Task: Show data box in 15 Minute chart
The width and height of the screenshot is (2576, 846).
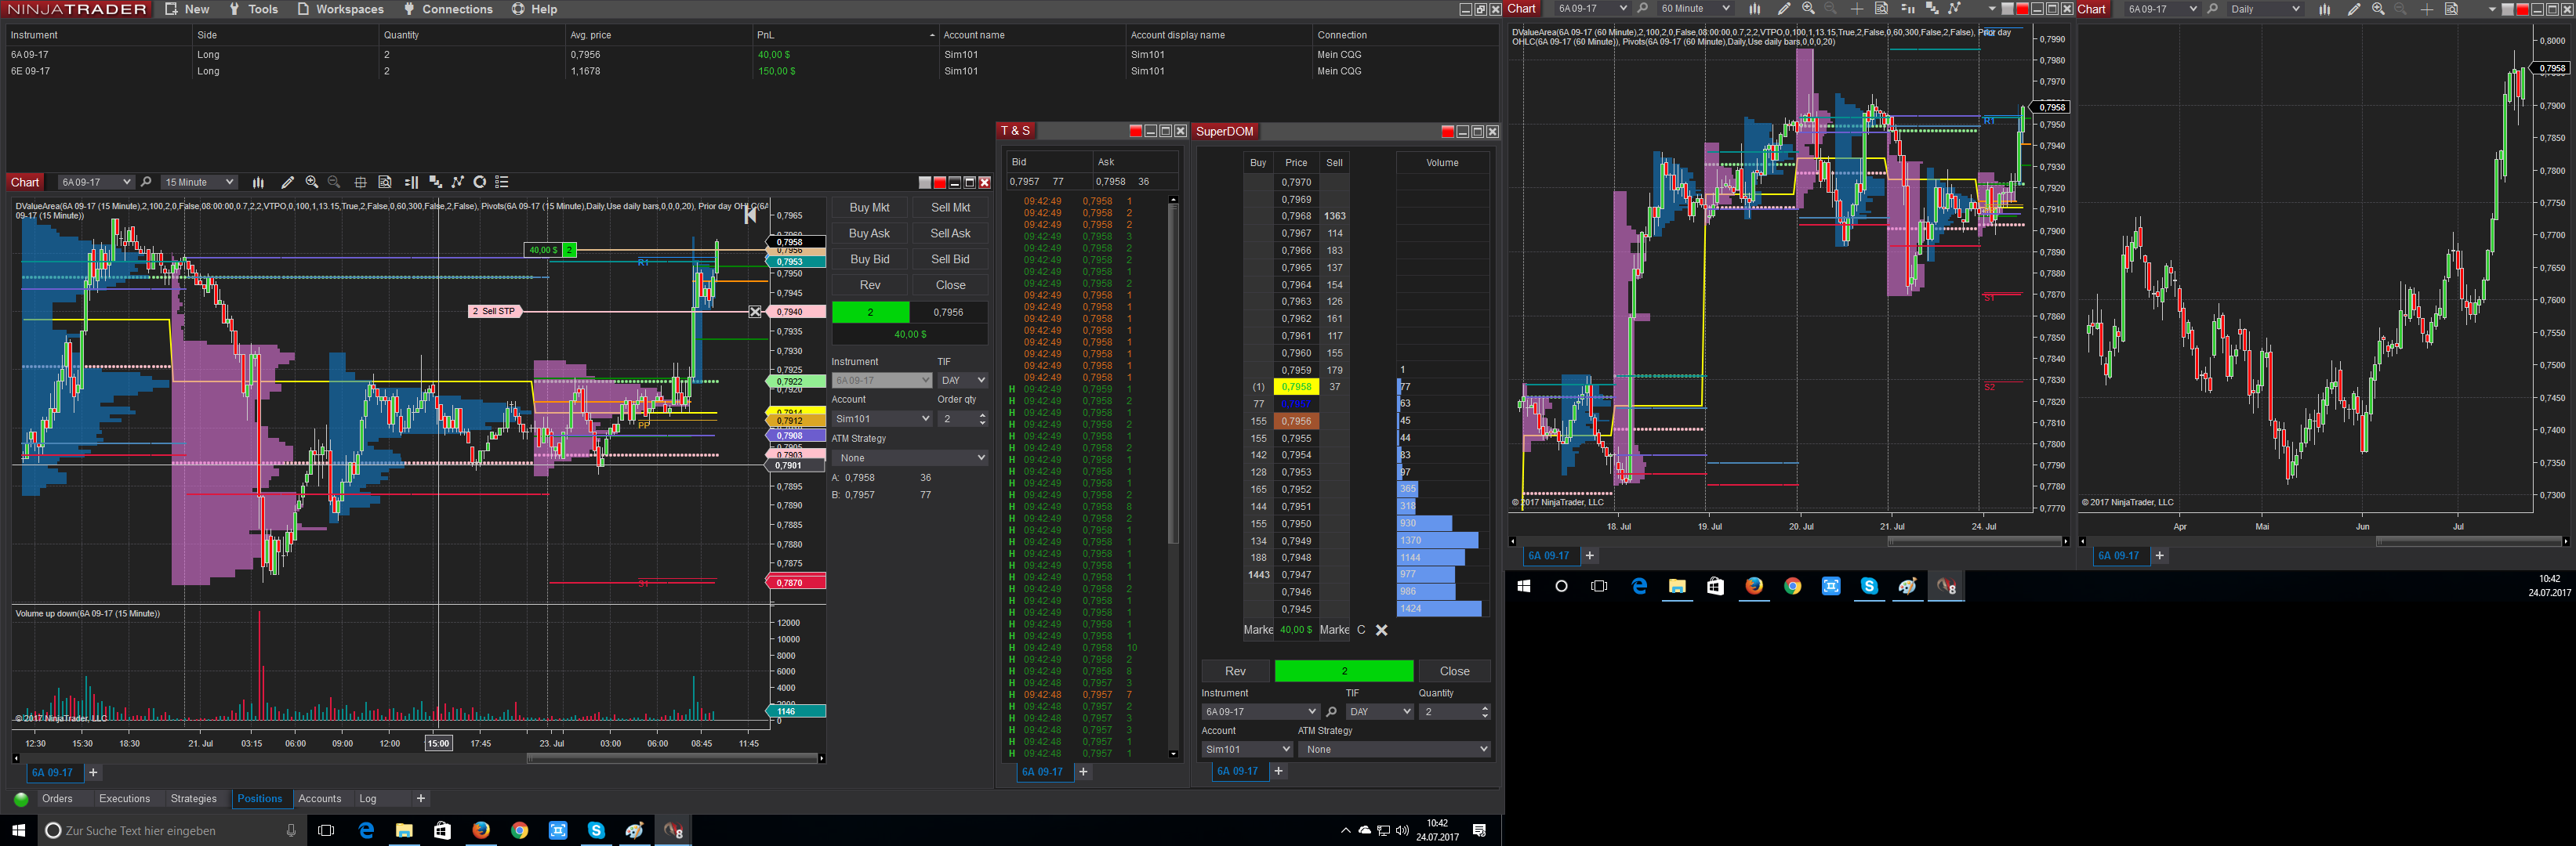Action: coord(385,182)
